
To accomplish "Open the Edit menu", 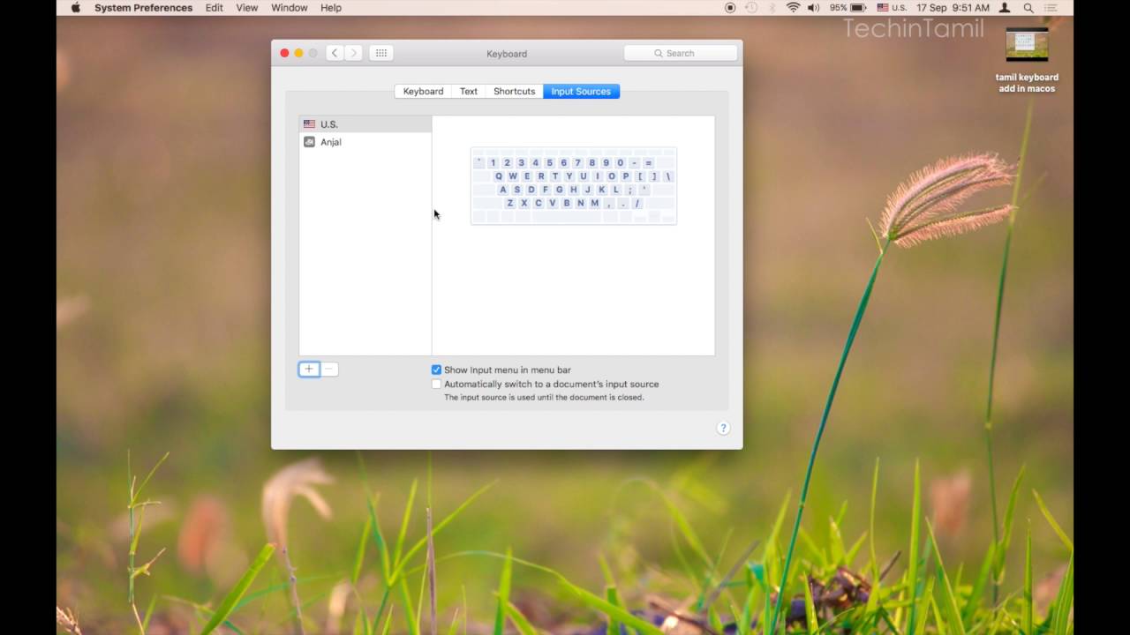I will tap(215, 7).
